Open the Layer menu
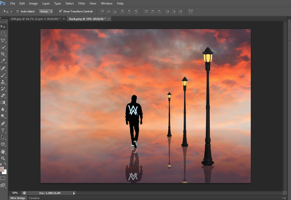 point(46,3)
